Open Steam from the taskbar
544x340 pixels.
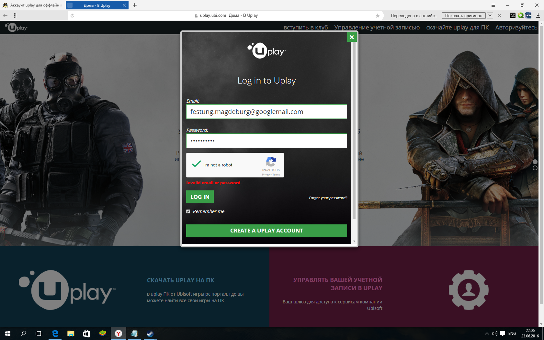(x=150, y=334)
